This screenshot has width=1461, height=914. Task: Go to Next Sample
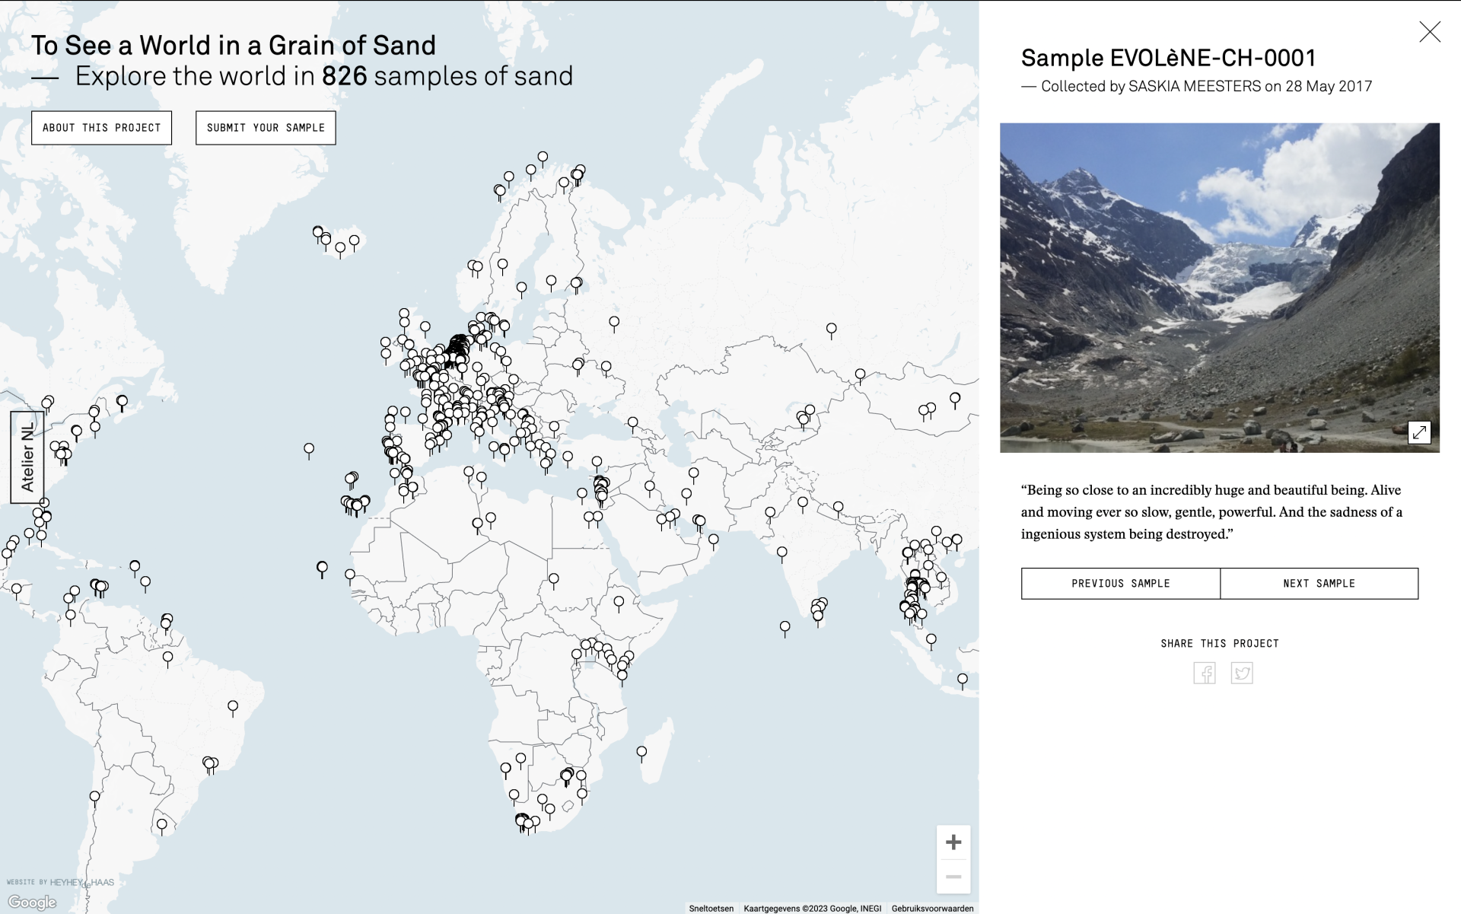1319,584
